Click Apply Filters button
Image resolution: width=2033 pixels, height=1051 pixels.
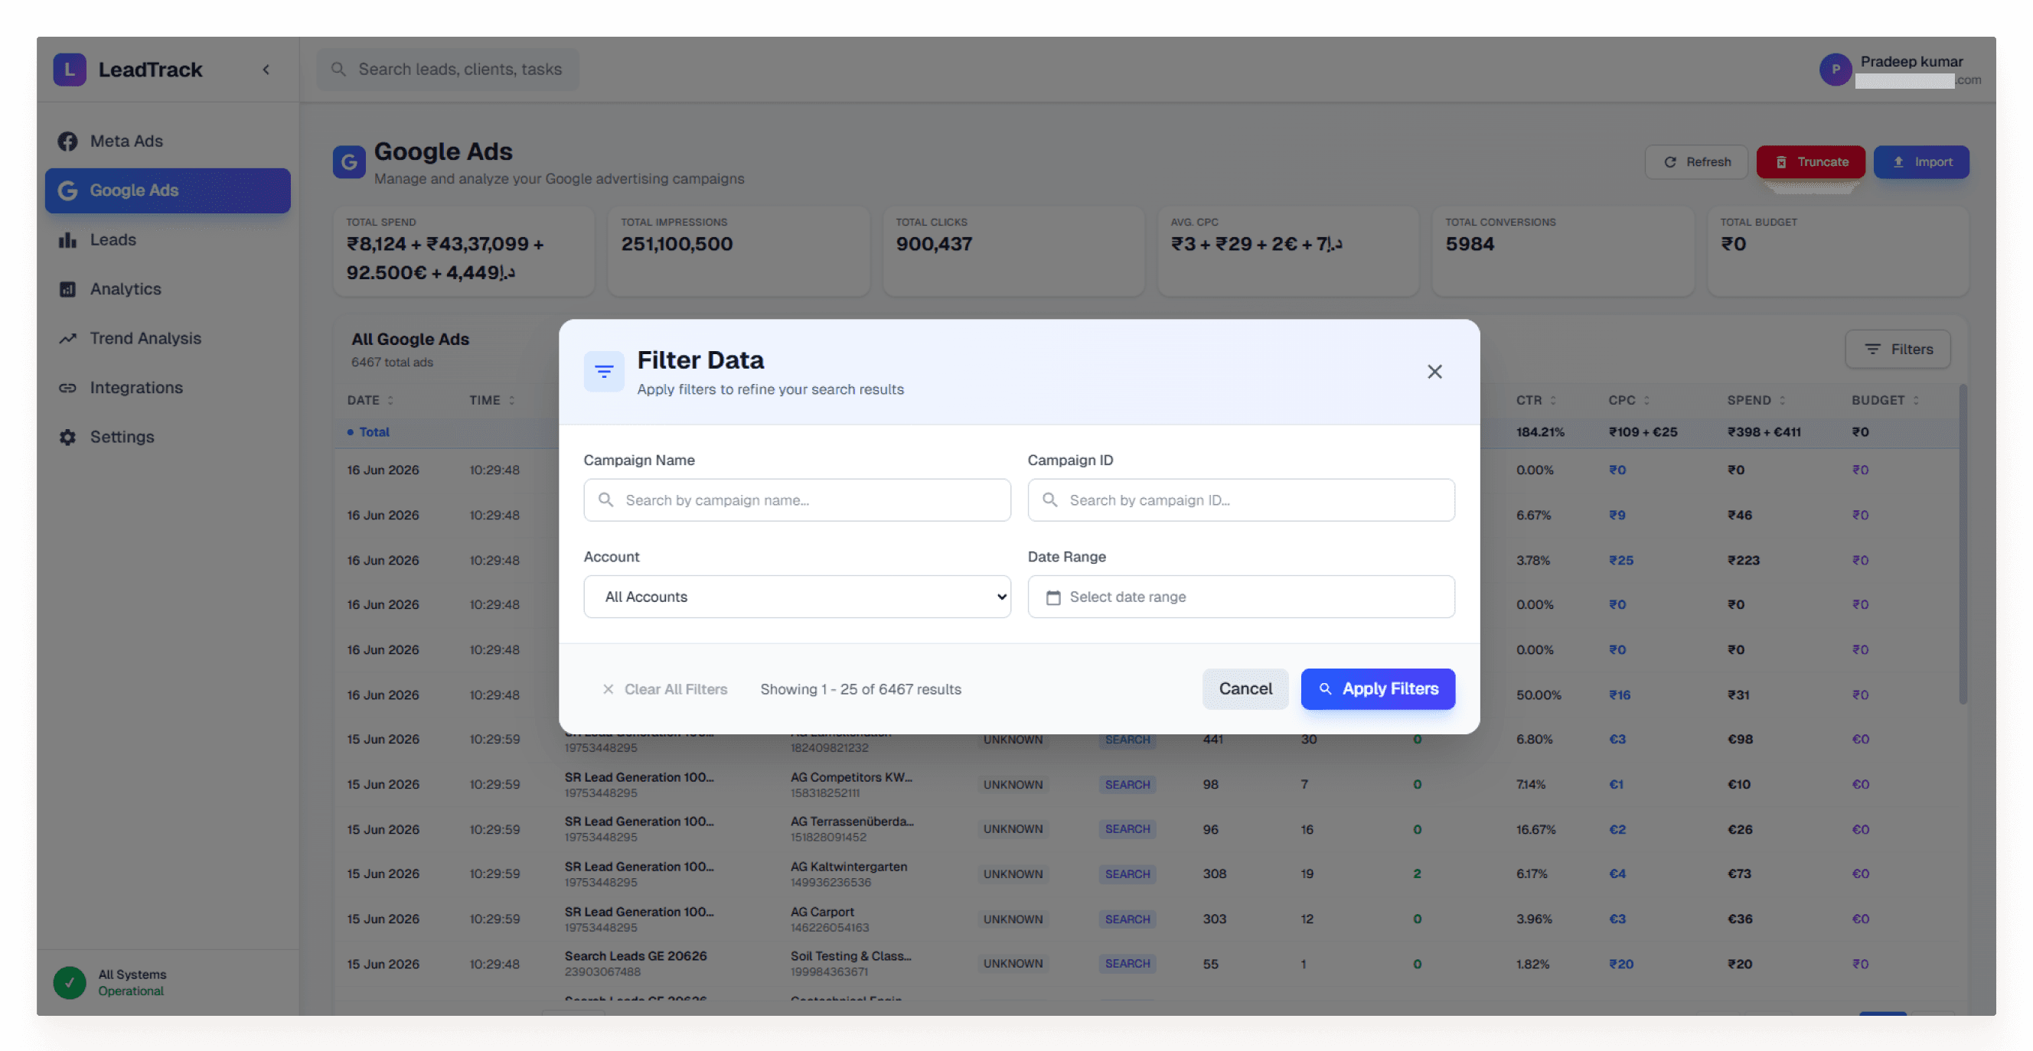coord(1377,689)
